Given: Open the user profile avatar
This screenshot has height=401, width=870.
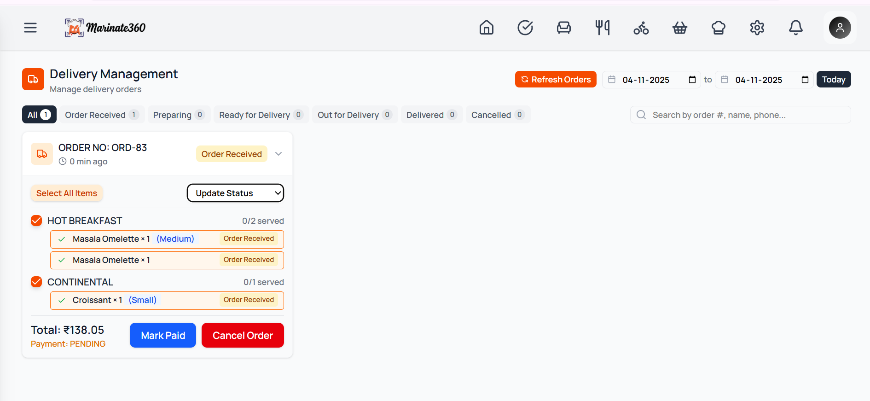Looking at the screenshot, I should [840, 28].
